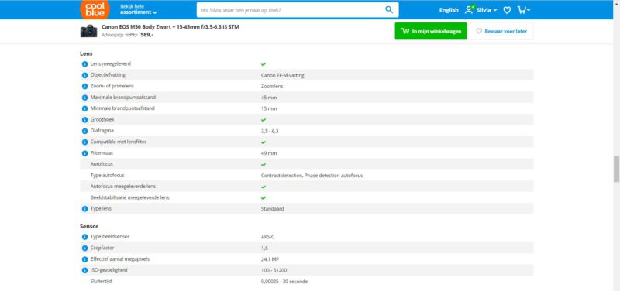Click the Zoomlens value
Screen dimensions: 620x291
[272, 87]
